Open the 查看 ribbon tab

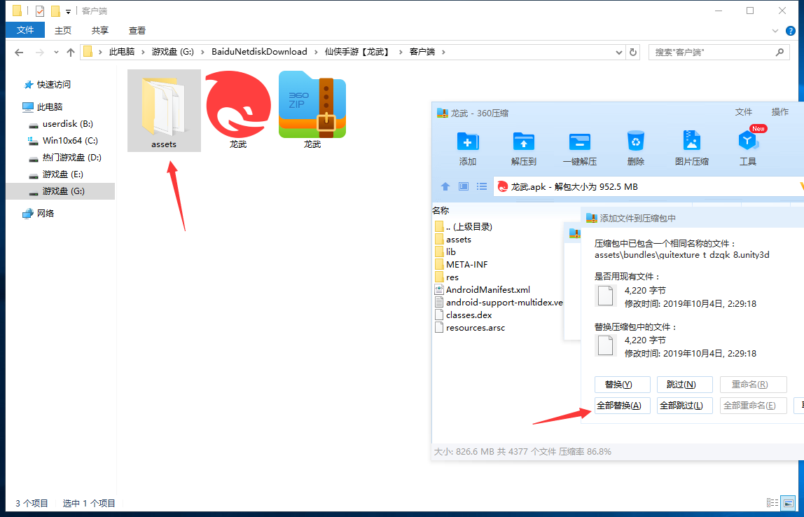(x=137, y=30)
